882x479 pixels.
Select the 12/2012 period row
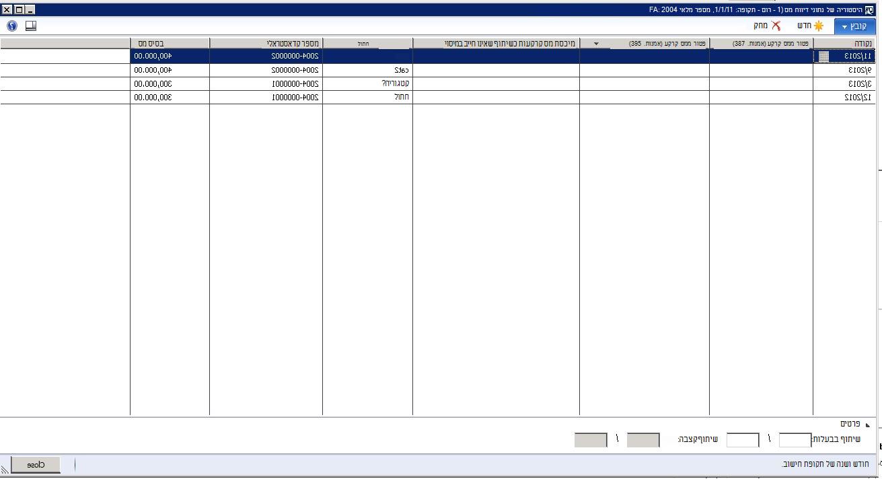[x=437, y=97]
